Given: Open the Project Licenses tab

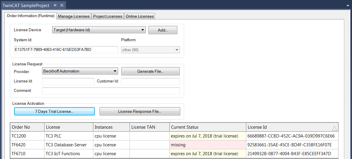Looking at the screenshot, I should click(x=108, y=16).
